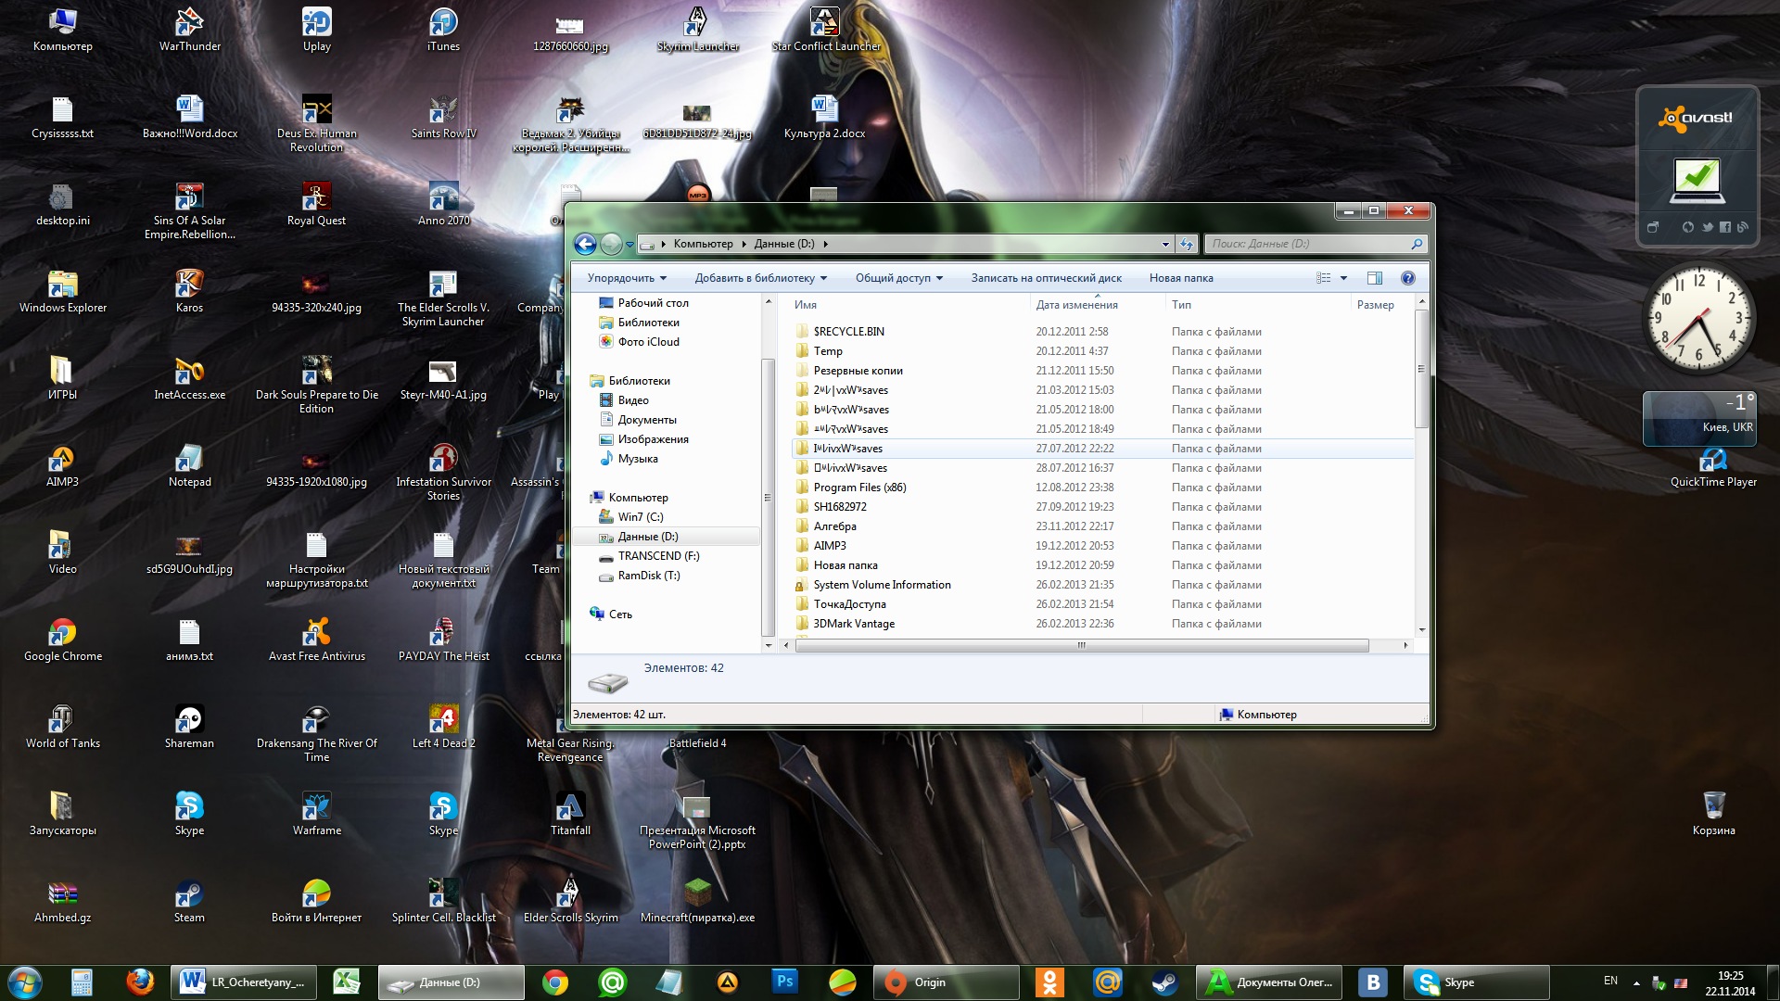Click the horizontal scrollbar in file list
The width and height of the screenshot is (1780, 1001).
(x=1081, y=645)
